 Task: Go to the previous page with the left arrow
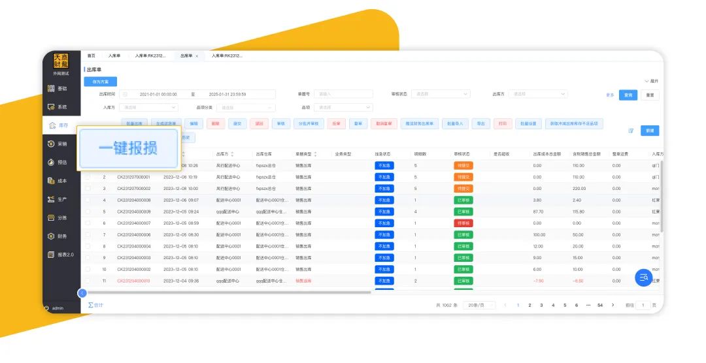[505, 305]
